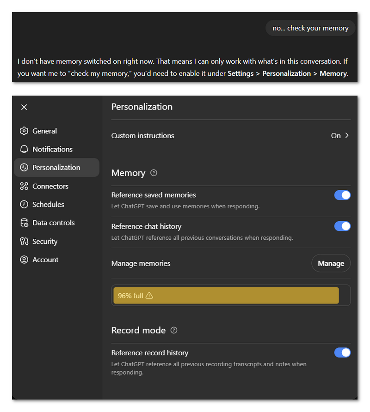This screenshot has width=370, height=412.
Task: Click the Security icon in sidebar
Action: 24,241
